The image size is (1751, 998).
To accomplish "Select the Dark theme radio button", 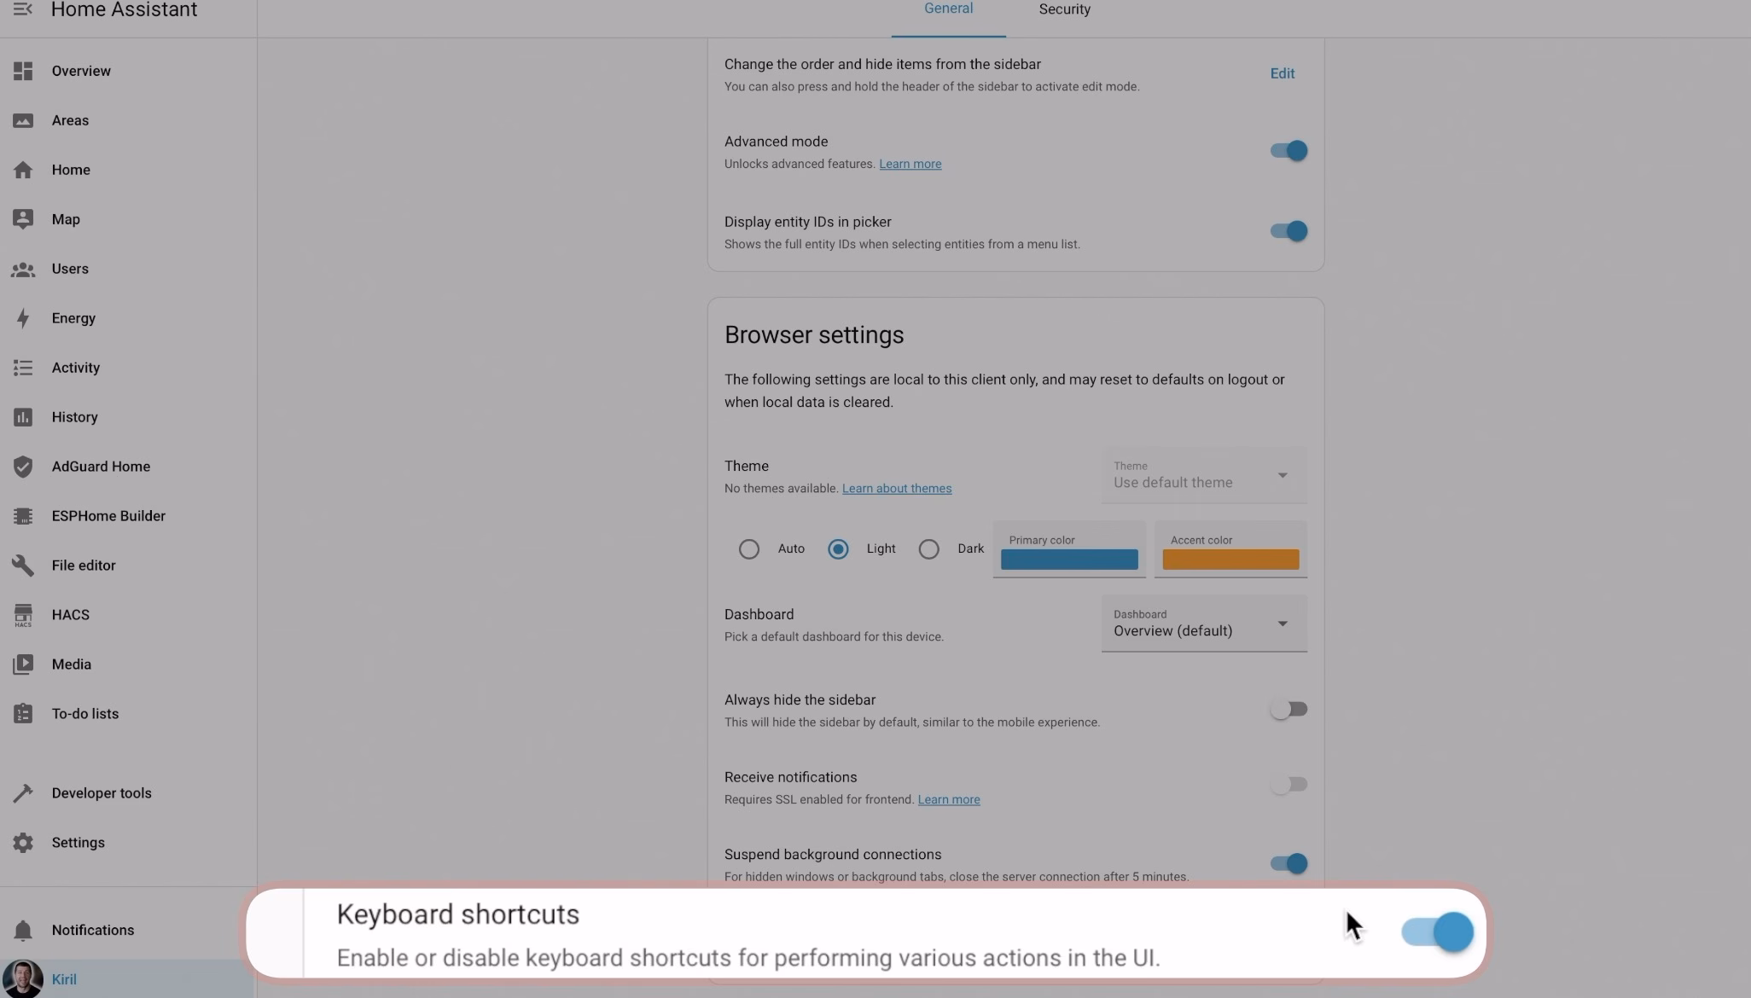I will 928,549.
